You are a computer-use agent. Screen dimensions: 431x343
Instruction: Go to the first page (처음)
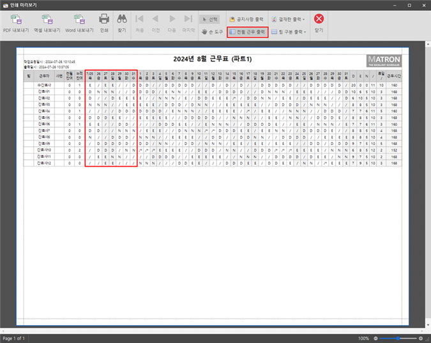coord(139,22)
